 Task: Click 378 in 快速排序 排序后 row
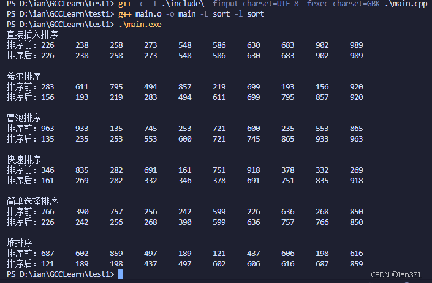point(219,181)
